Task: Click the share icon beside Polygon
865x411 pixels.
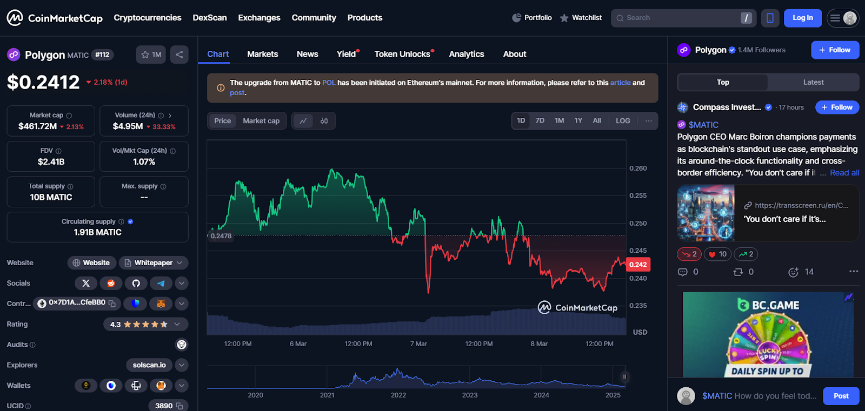Action: [179, 55]
